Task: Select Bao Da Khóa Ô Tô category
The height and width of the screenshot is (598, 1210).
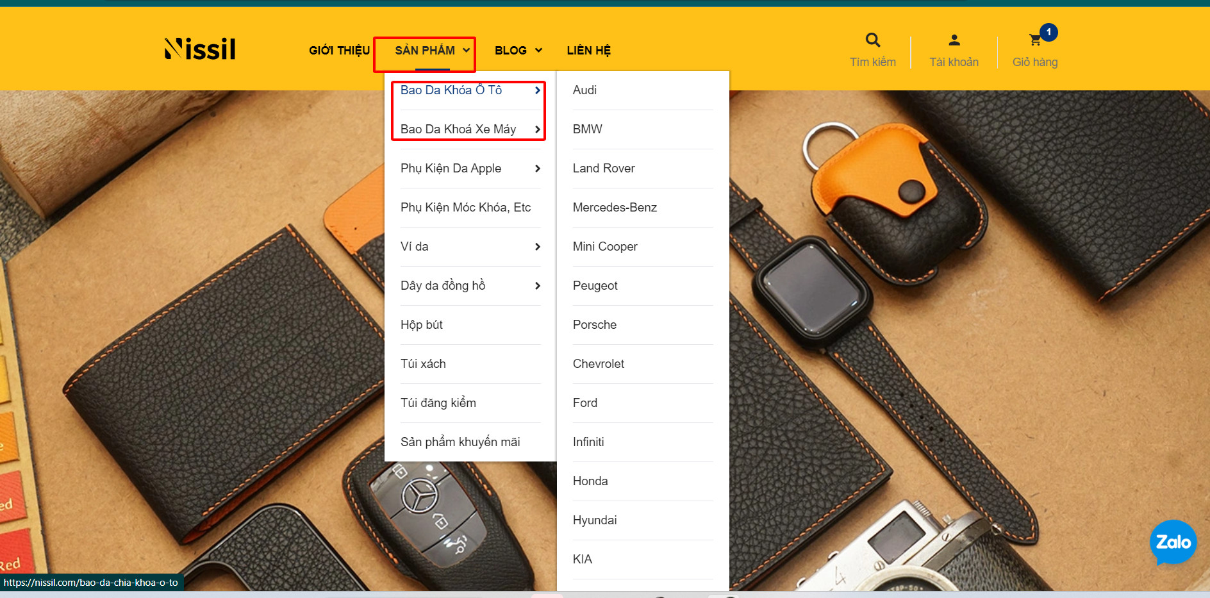Action: coord(451,90)
